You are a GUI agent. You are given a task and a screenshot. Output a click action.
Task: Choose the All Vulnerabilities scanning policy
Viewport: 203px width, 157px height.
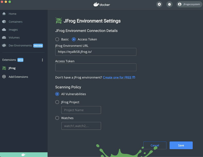(x=57, y=94)
